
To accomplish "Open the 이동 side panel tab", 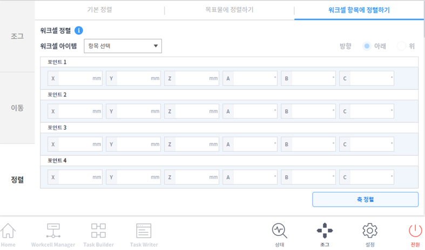I will (17, 108).
